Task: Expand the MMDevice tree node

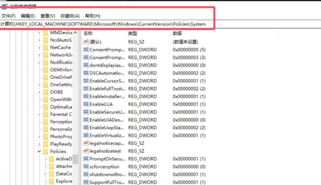Action: [x=39, y=33]
